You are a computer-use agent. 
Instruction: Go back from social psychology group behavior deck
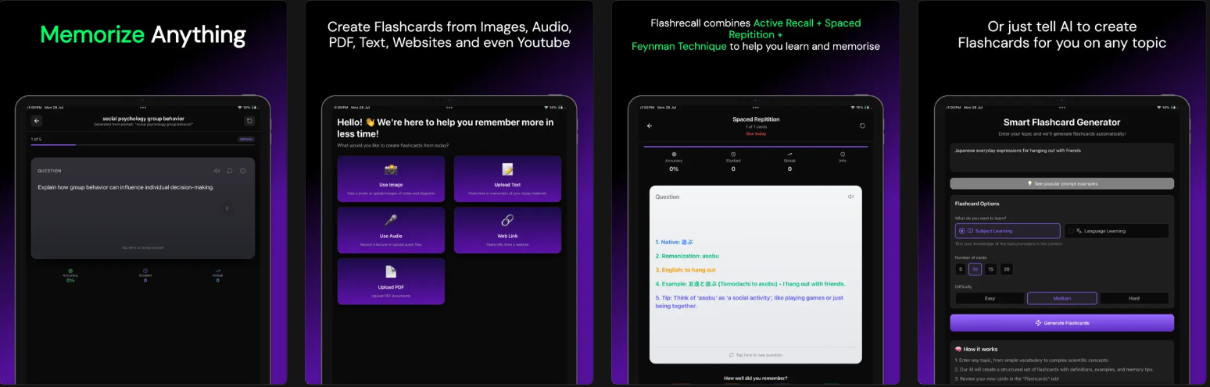37,121
